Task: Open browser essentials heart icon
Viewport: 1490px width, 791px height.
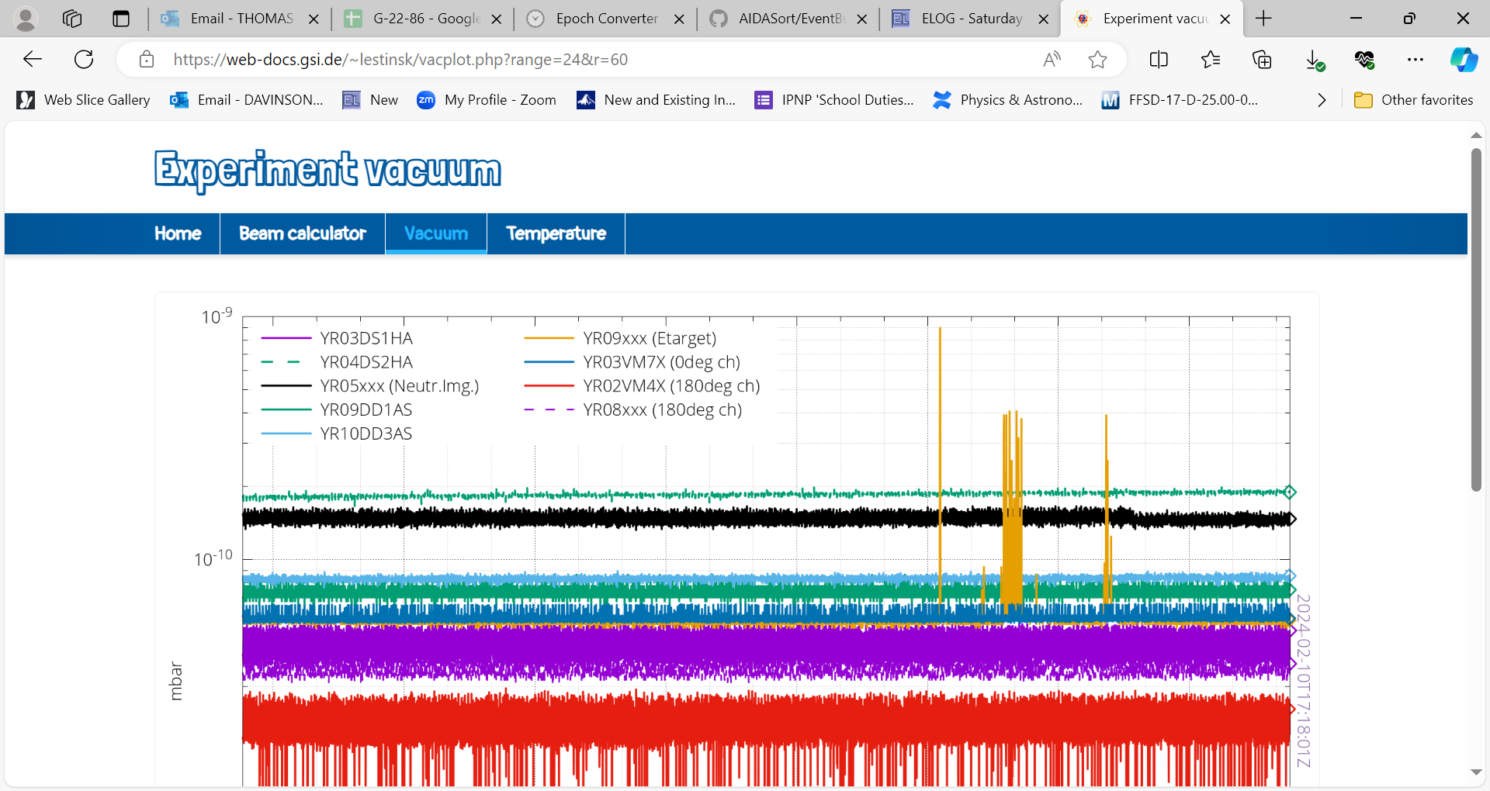Action: (1364, 59)
